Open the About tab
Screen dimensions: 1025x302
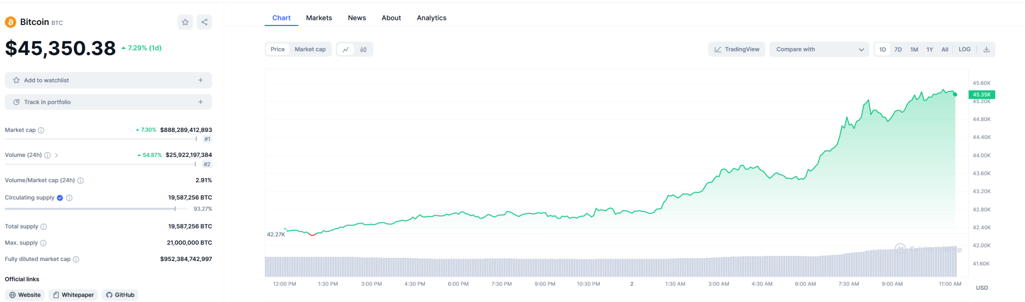click(x=391, y=18)
